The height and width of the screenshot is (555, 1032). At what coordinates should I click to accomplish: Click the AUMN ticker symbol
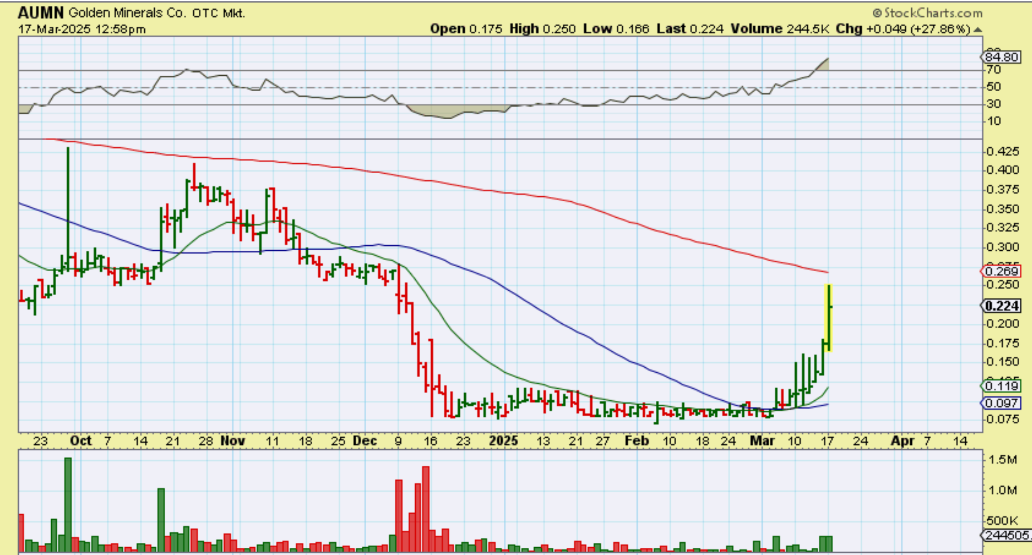pyautogui.click(x=41, y=13)
